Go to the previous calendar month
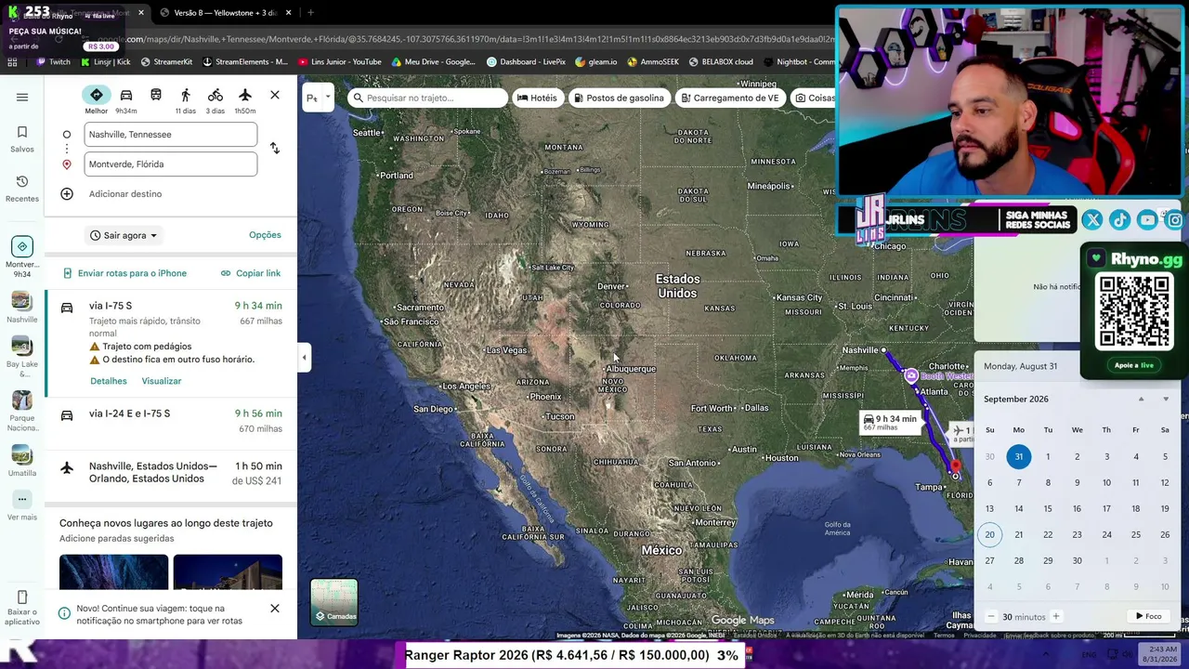 pyautogui.click(x=1142, y=400)
